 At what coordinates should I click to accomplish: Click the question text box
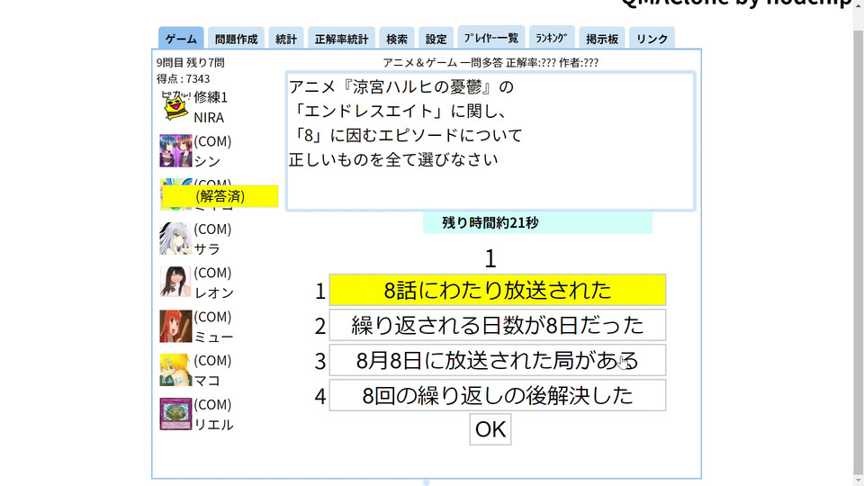pyautogui.click(x=490, y=141)
